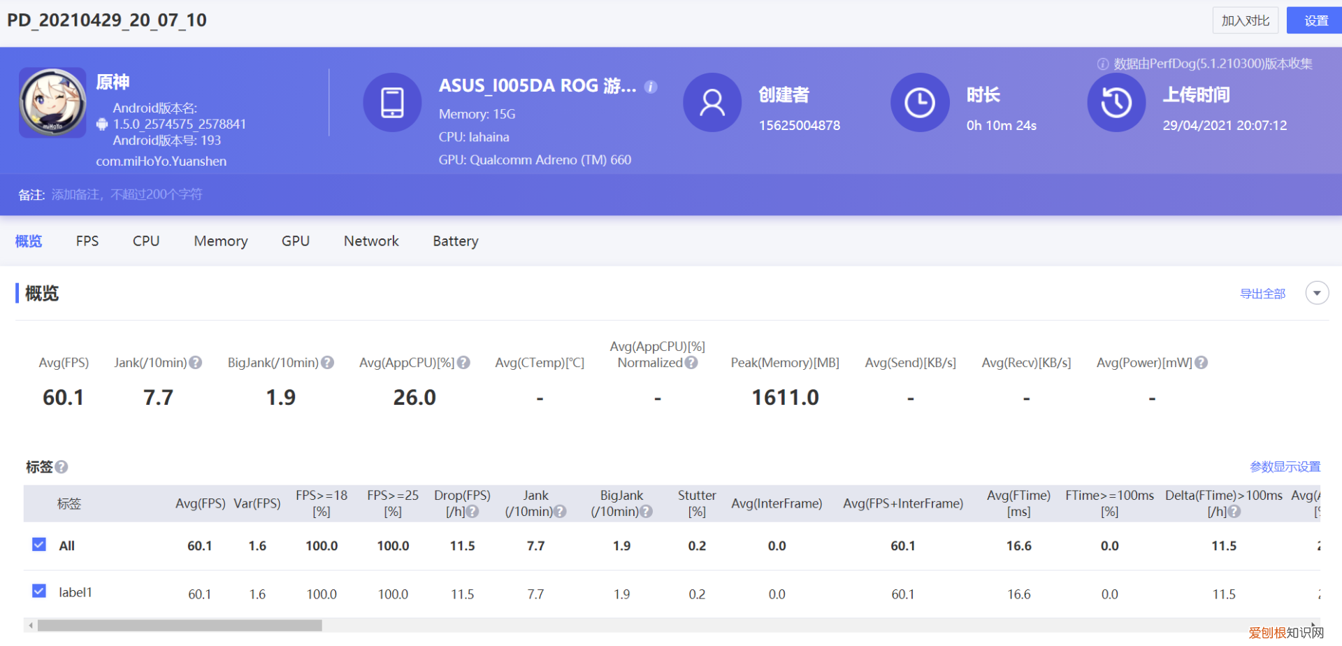Screen dimensions: 1342x646
Task: Click the horizontal table scrollbar thumb
Action: [x=180, y=626]
